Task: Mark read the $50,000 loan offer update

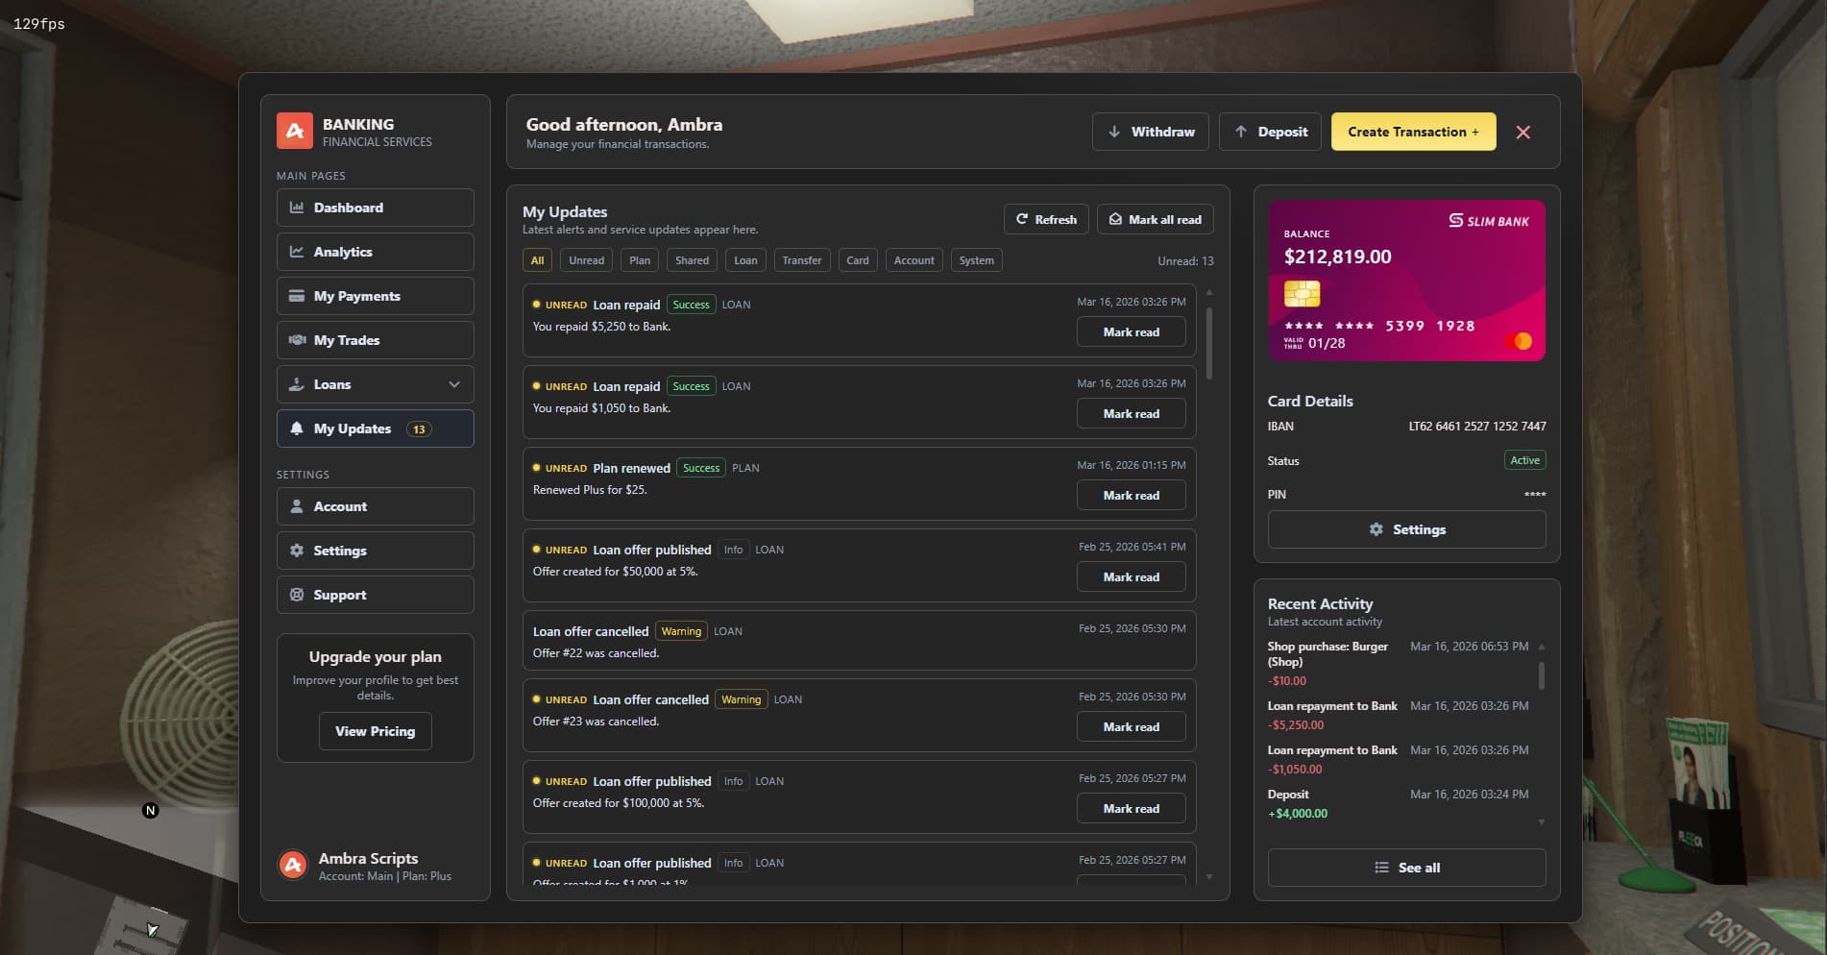Action: 1131,577
